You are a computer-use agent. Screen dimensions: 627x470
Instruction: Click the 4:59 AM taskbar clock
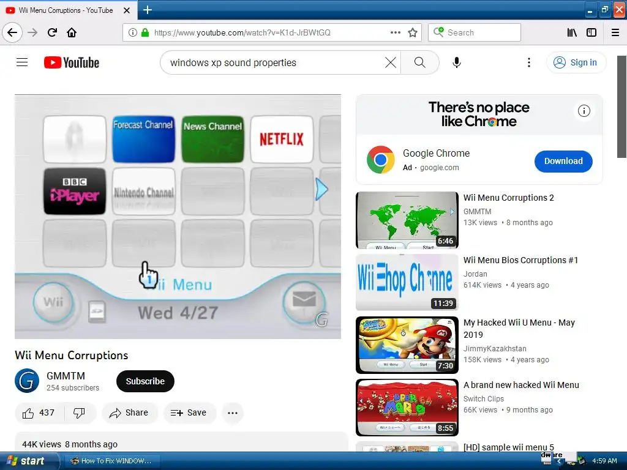604,461
